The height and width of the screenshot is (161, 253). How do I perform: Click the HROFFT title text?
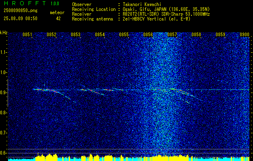point(25,3)
